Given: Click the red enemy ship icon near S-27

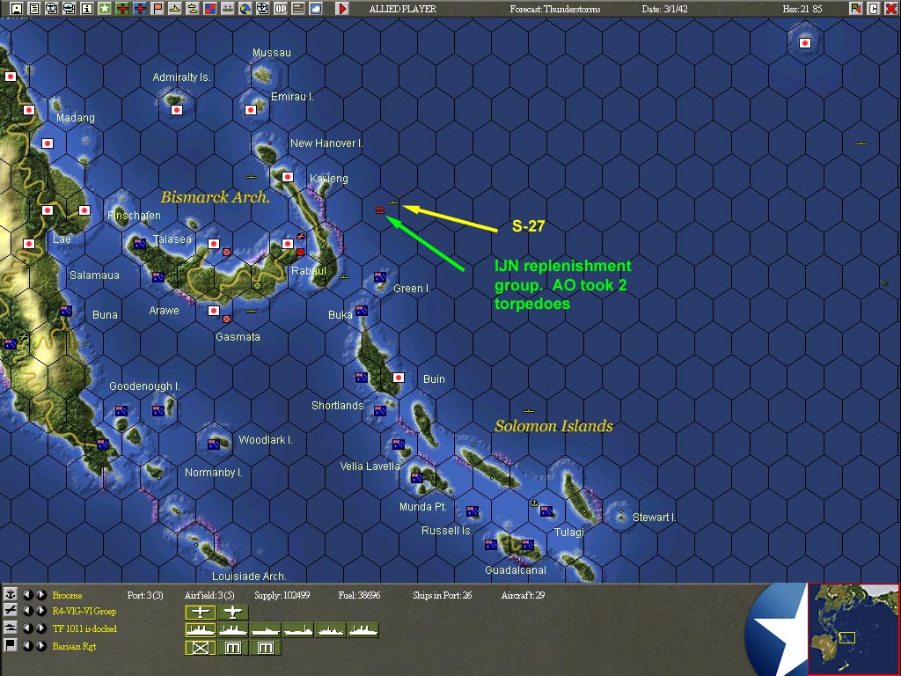Looking at the screenshot, I should coord(380,210).
